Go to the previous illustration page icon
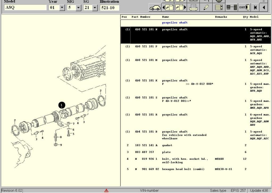The width and height of the screenshot is (272, 193). [168, 8]
